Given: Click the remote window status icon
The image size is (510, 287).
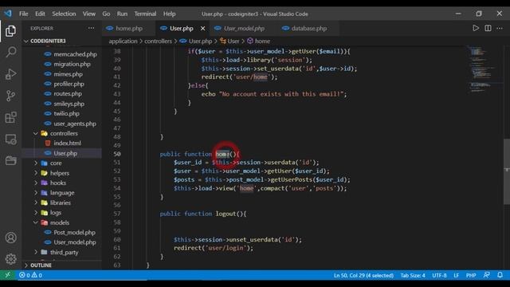Looking at the screenshot, I should 7,275.
